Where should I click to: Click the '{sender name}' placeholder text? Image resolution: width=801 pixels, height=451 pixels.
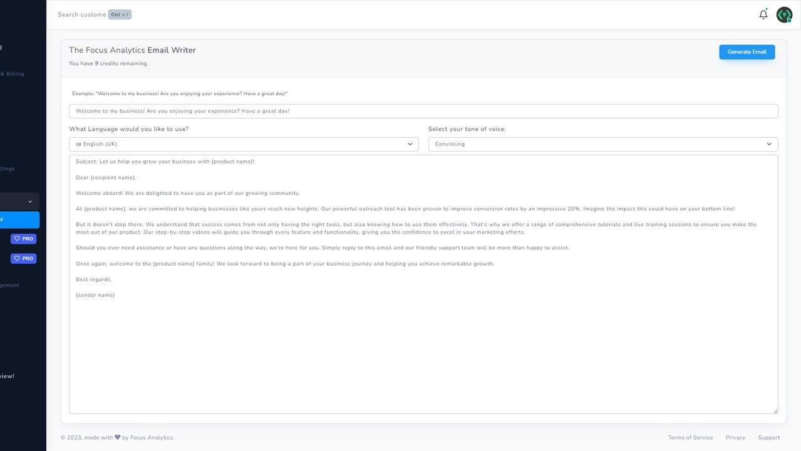tap(95, 295)
